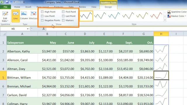Click the $9,355.00 July value

coord(85,58)
